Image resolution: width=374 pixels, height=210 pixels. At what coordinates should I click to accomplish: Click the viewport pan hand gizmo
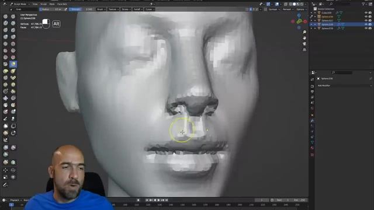304,38
